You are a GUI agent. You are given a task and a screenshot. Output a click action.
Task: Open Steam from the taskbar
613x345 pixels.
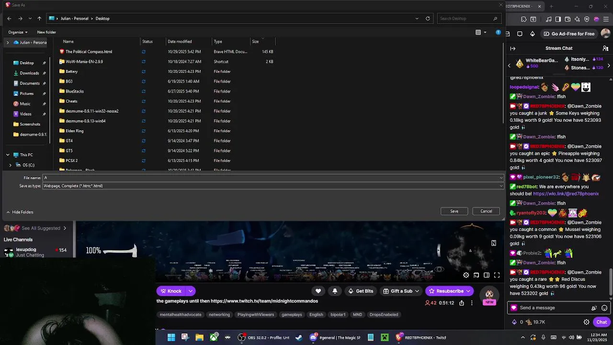pyautogui.click(x=299, y=337)
